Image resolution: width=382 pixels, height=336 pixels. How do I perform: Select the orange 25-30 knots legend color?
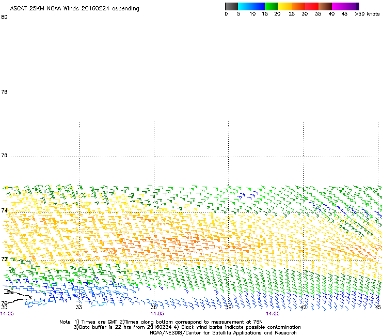pos(298,6)
